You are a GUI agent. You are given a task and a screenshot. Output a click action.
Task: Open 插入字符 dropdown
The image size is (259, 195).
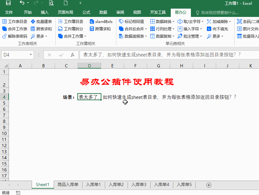point(201,29)
